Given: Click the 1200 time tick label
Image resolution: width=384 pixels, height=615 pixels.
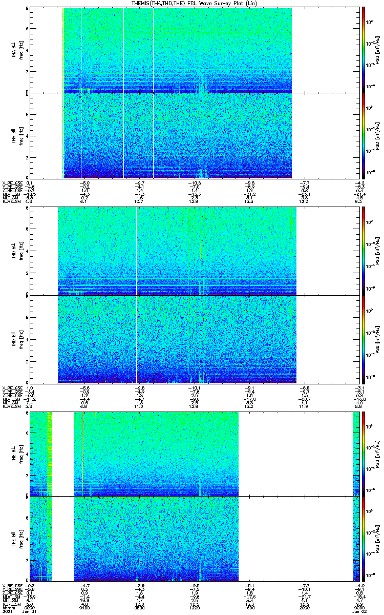Looking at the screenshot, I should click(194, 608).
